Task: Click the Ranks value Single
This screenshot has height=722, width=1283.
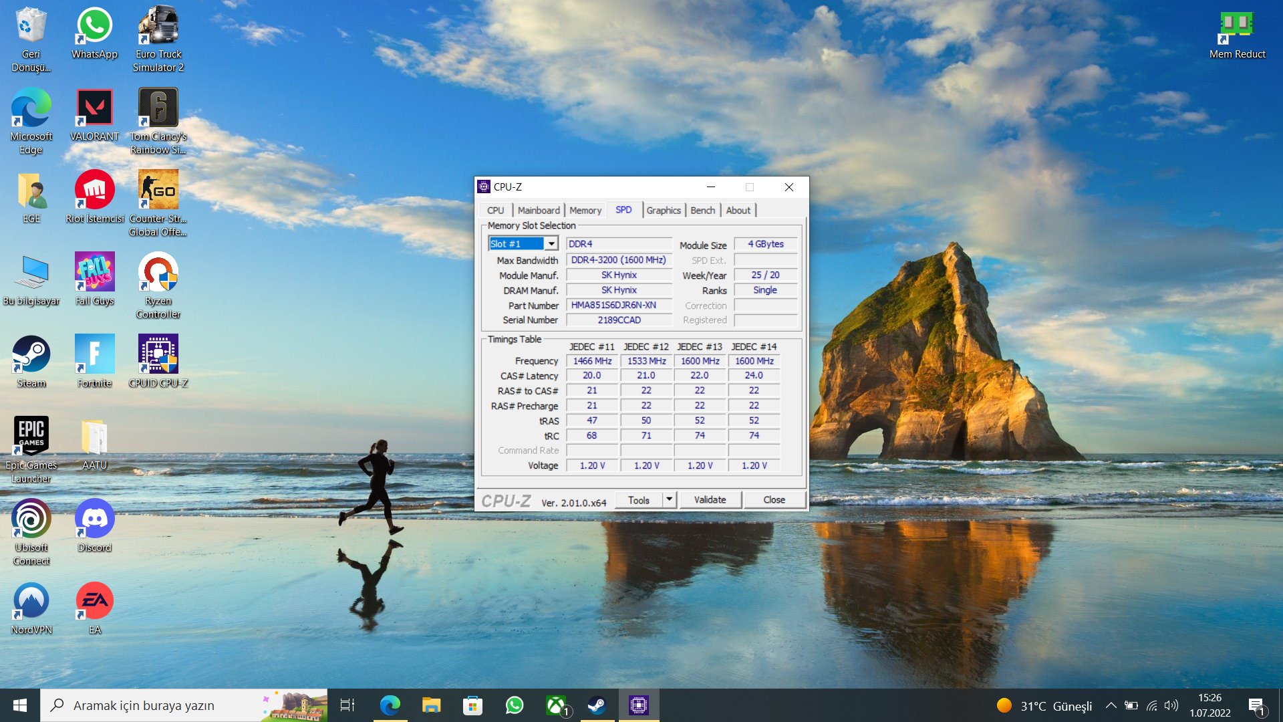Action: [x=766, y=290]
